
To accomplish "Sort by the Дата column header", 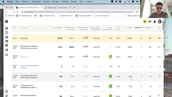I will tap(15, 27).
